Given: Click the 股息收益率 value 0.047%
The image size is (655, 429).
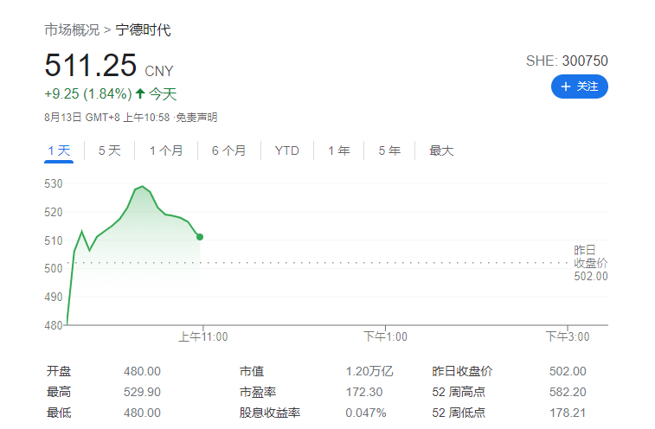Looking at the screenshot, I should tap(365, 413).
